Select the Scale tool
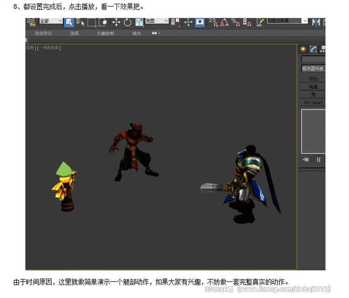Screen dimensions: 349x298 click(139, 22)
